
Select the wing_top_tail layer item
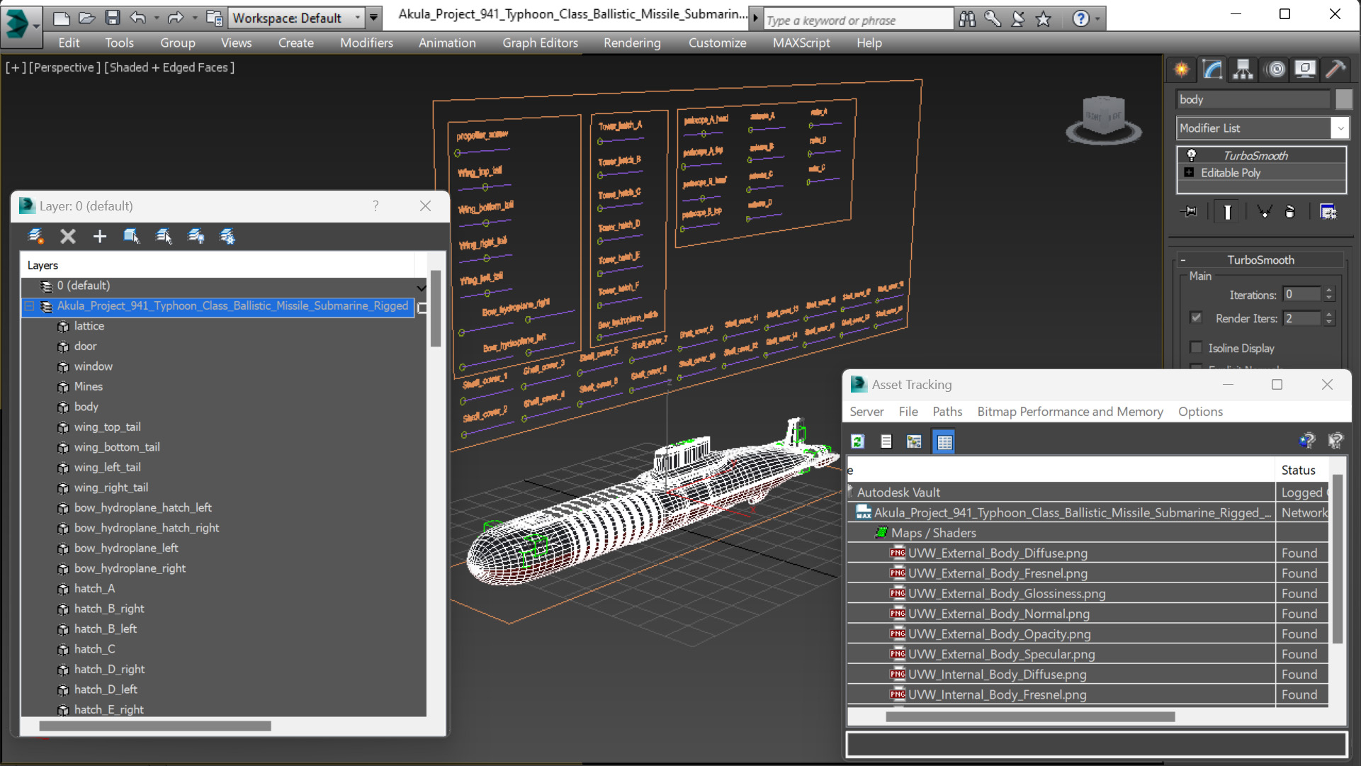pyautogui.click(x=107, y=427)
